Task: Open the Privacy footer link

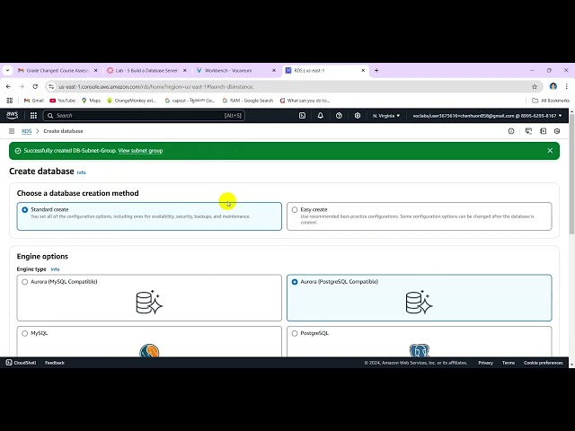Action: 485,363
